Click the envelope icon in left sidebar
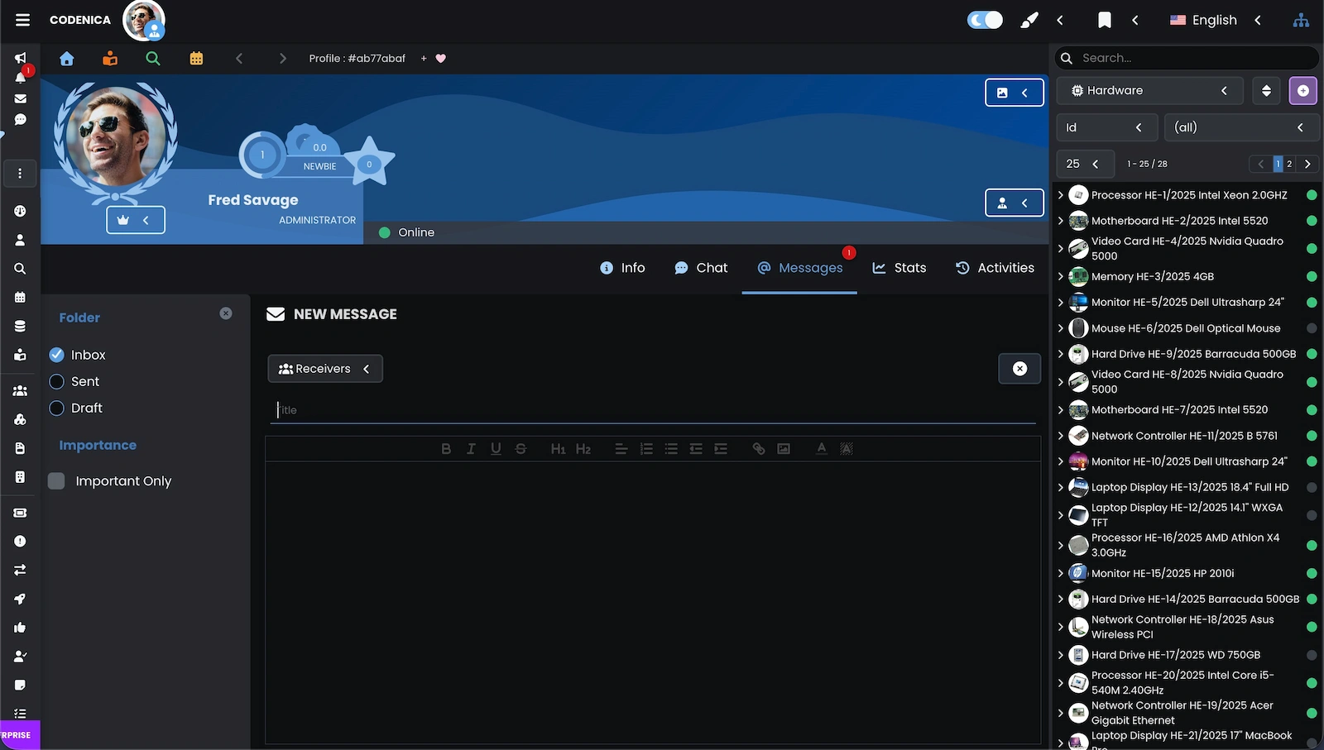This screenshot has height=750, width=1324. click(20, 98)
